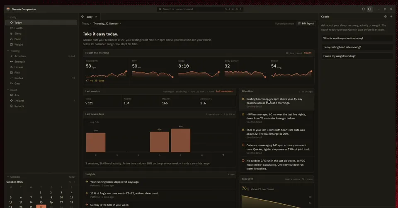Click the 39m Friday activity bar
This screenshot has width=398, height=208.
point(96,142)
